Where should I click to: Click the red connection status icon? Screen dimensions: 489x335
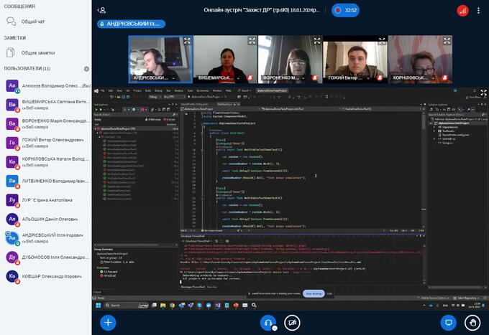pyautogui.click(x=462, y=11)
